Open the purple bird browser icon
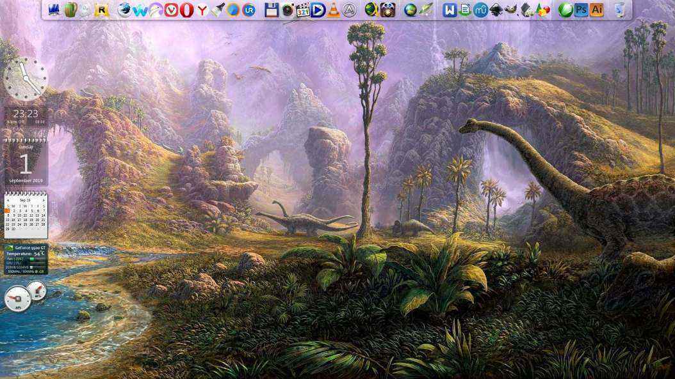Viewport: 675px width, 379px height. click(156, 10)
